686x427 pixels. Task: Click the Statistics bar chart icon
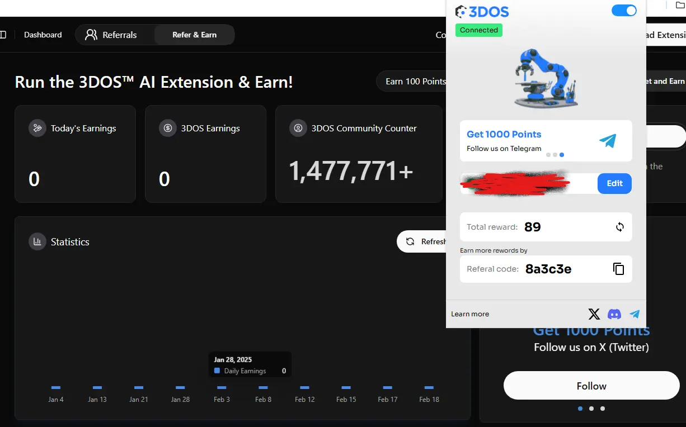[37, 241]
